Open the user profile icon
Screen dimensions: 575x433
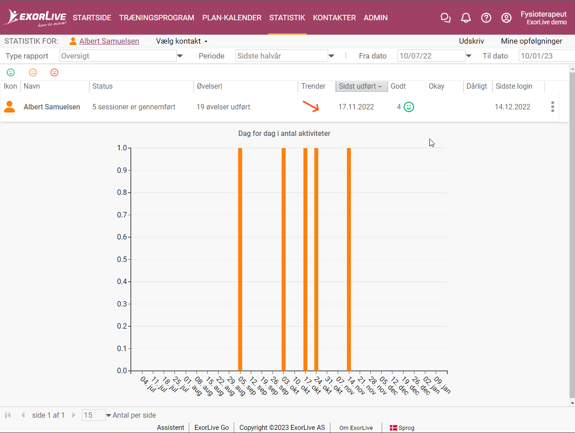[506, 18]
